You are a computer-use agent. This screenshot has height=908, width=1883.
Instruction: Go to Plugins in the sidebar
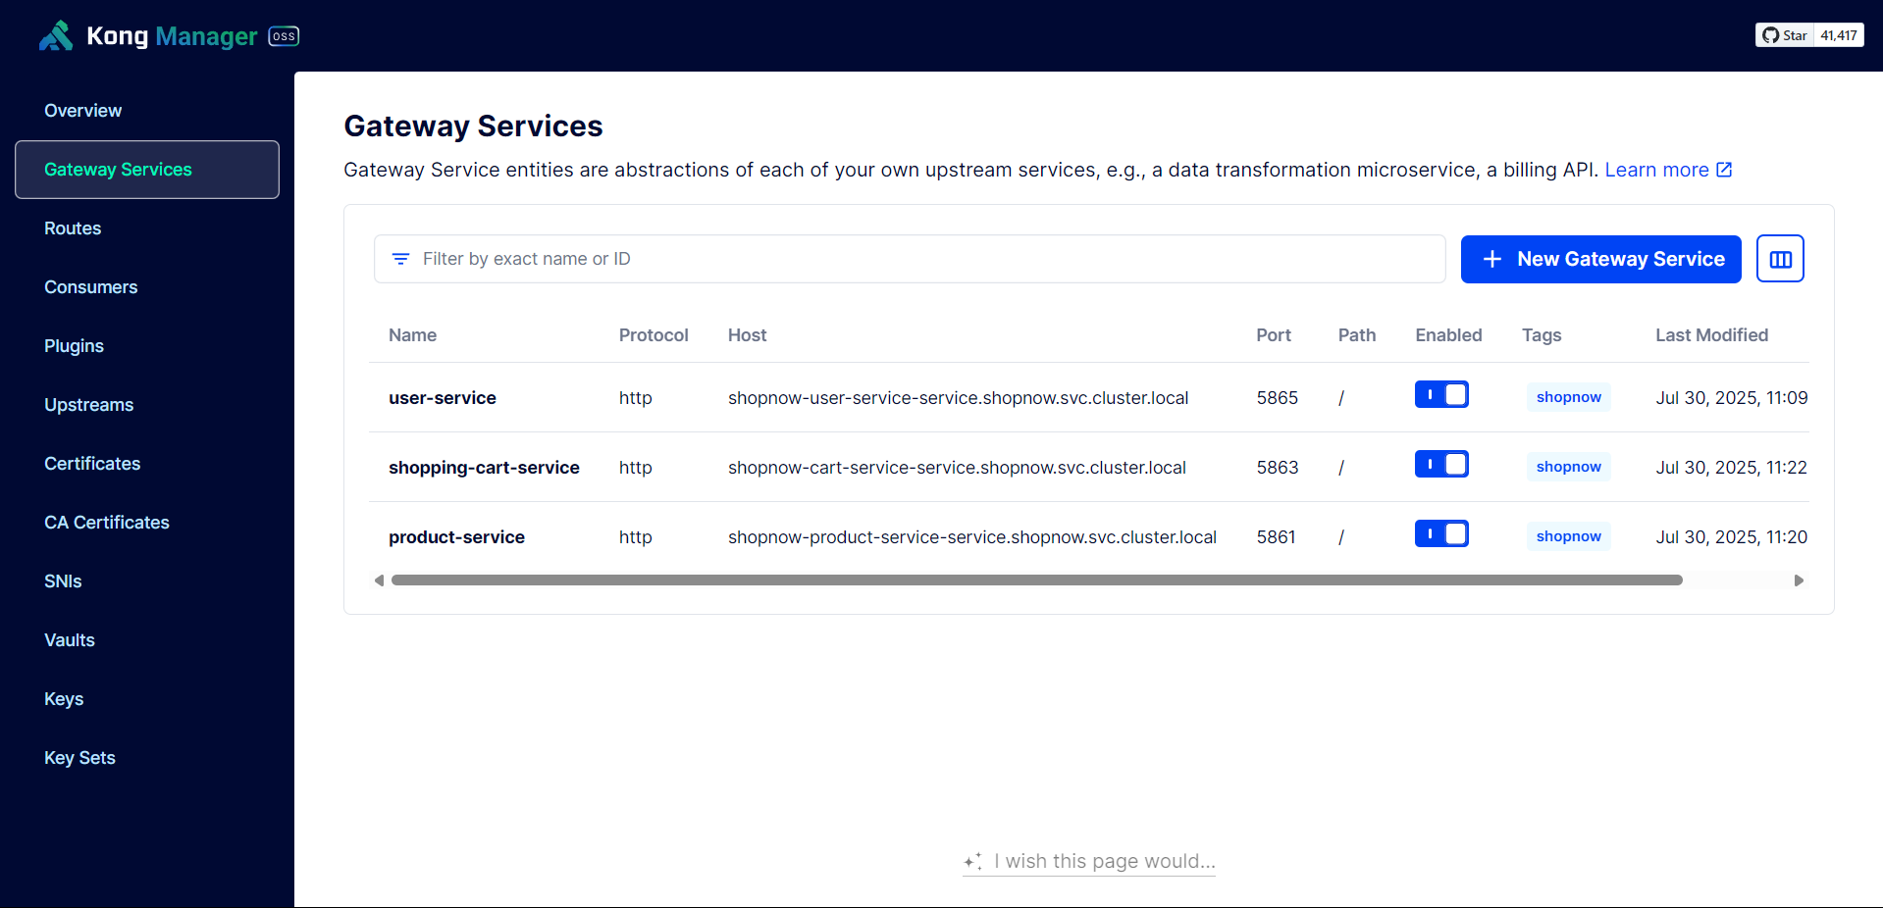tap(74, 346)
